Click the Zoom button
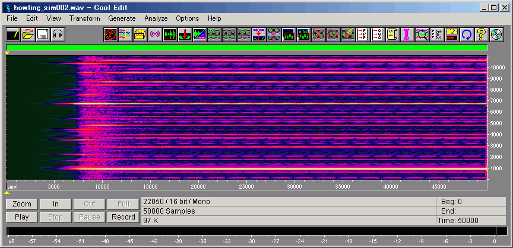 [21, 204]
